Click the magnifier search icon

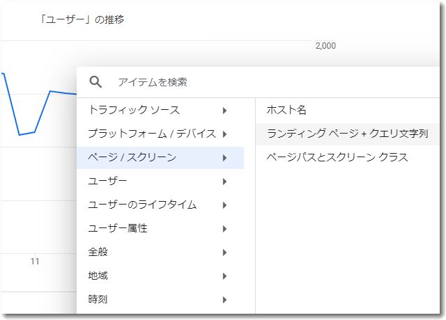[x=95, y=82]
